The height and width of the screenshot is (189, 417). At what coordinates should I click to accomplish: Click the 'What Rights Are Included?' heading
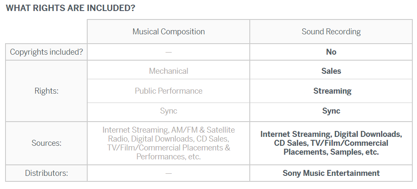point(70,8)
